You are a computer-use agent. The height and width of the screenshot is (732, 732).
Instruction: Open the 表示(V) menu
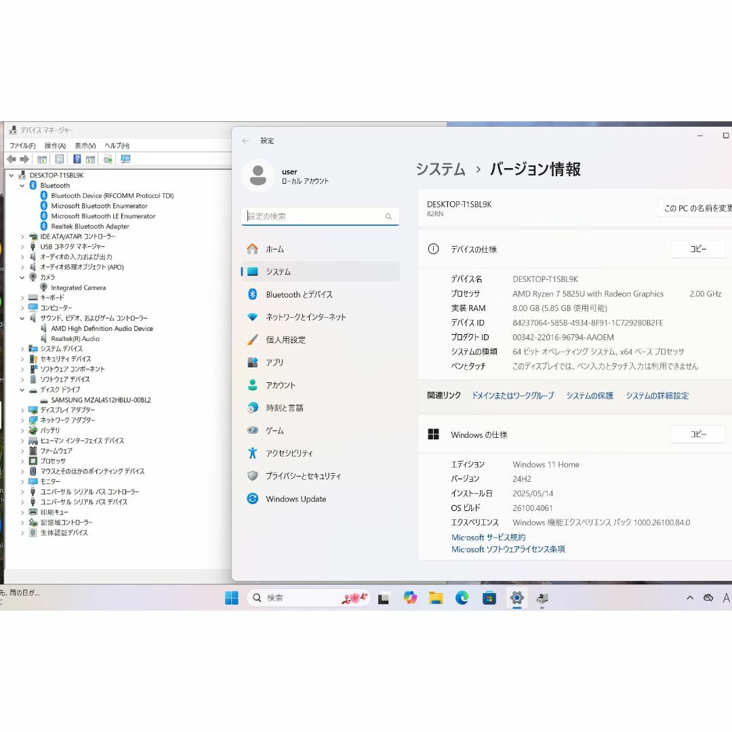pyautogui.click(x=85, y=146)
